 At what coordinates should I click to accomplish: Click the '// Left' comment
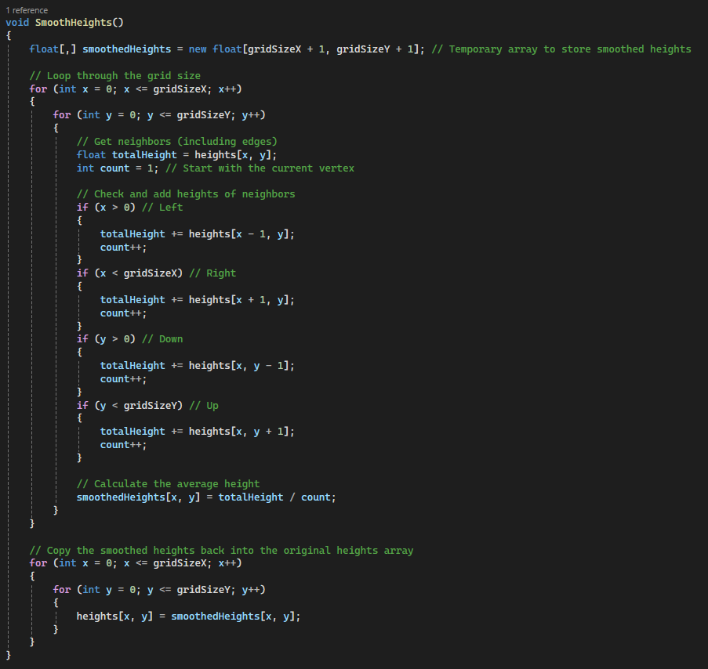(x=165, y=208)
